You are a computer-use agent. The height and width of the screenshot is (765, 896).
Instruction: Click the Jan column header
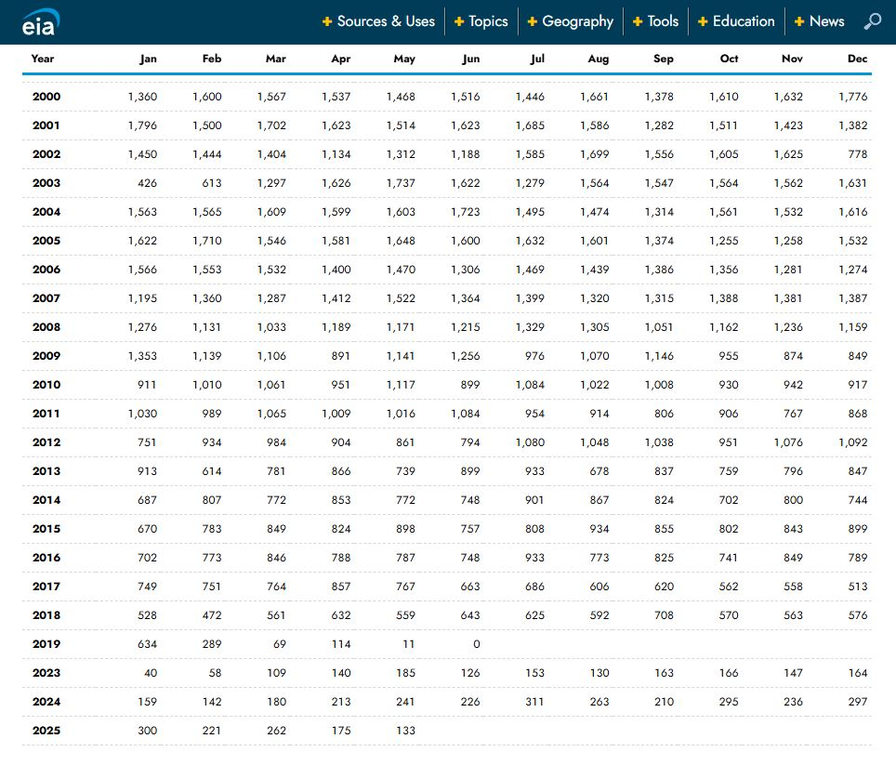(x=148, y=59)
